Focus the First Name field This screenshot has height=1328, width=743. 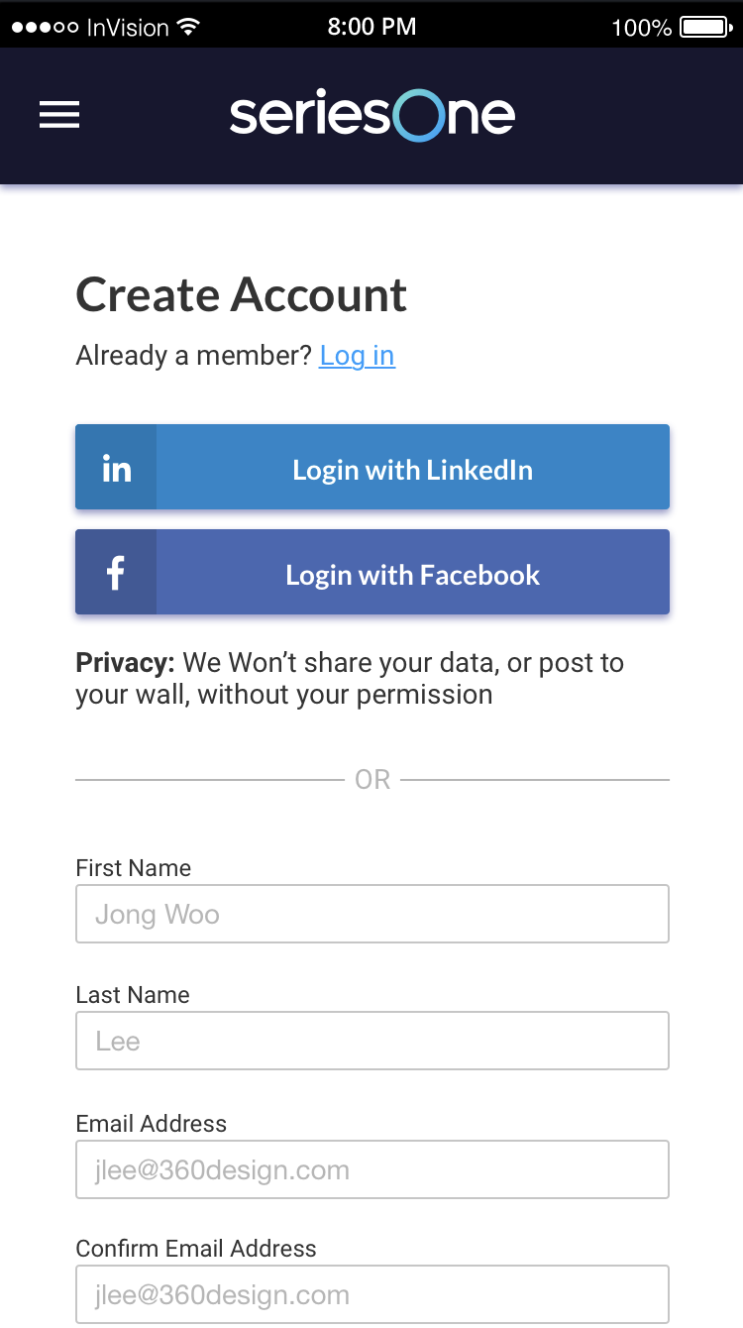pos(372,914)
